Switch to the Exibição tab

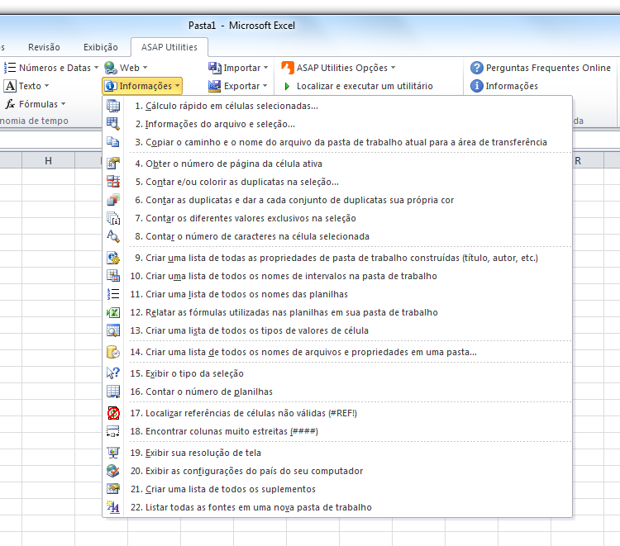click(100, 47)
